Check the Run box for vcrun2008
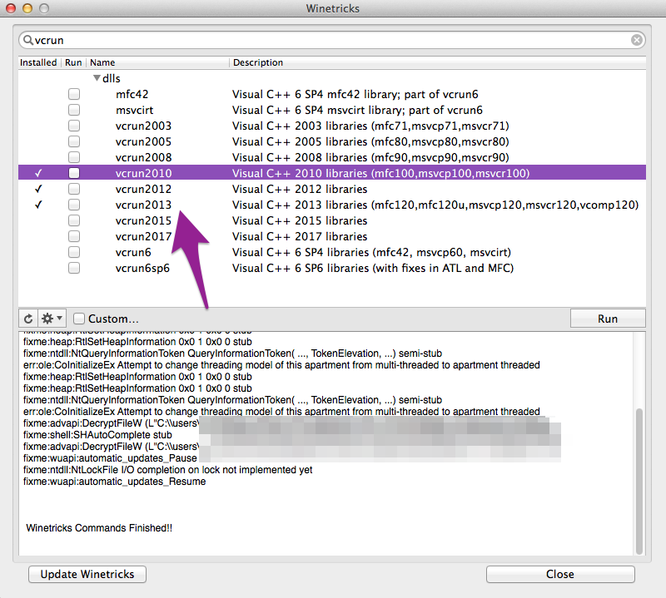 (x=74, y=157)
